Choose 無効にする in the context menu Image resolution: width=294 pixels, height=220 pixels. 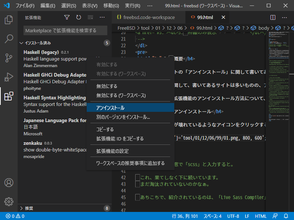[107, 86]
